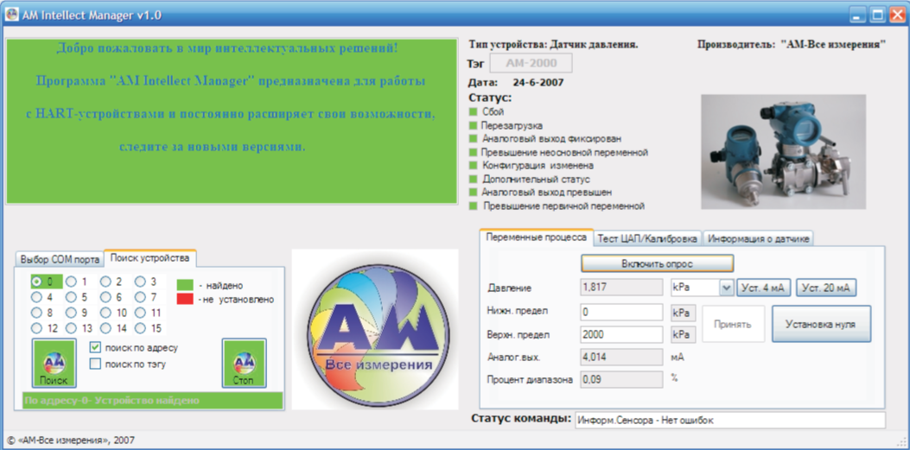Click the red не установлено legend swatch
The image size is (910, 450).
(x=185, y=299)
